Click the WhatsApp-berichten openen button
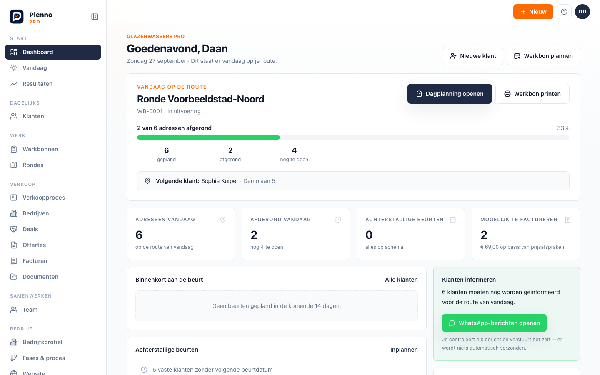The image size is (600, 375). (494, 323)
